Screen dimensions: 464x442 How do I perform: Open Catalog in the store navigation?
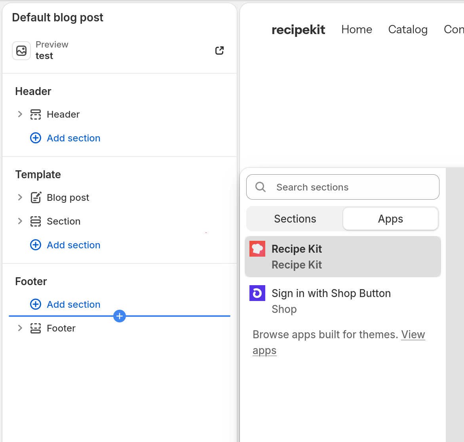[408, 30]
